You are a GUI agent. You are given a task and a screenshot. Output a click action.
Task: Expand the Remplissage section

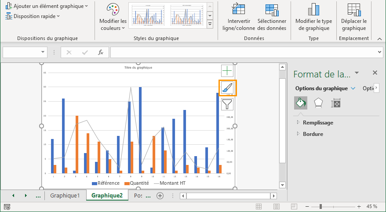[317, 123]
